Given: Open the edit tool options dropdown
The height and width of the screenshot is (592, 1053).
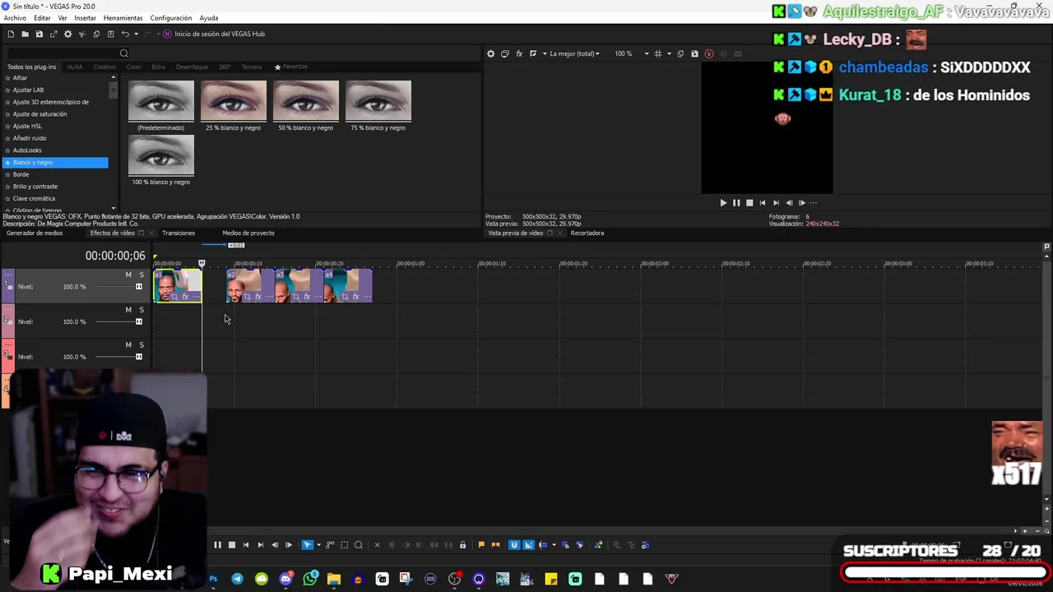Looking at the screenshot, I should click(318, 545).
